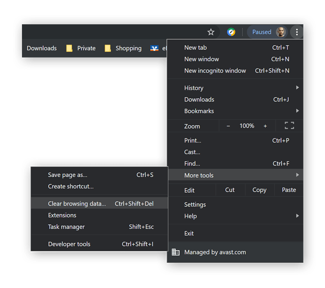Screen dimensions: 325x288
Task: Open Task manager from submenu
Action: pyautogui.click(x=66, y=227)
